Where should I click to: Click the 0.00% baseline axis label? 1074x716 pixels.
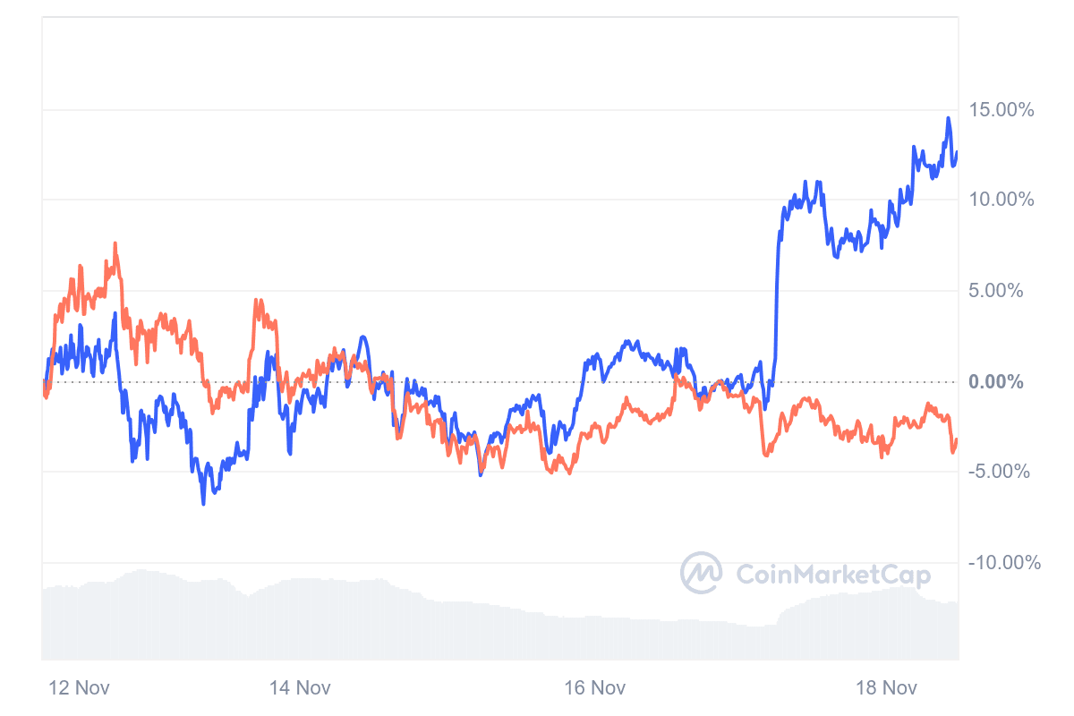coord(995,382)
